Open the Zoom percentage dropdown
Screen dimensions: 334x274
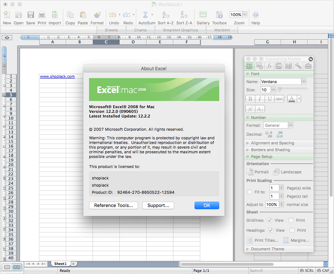coord(245,15)
